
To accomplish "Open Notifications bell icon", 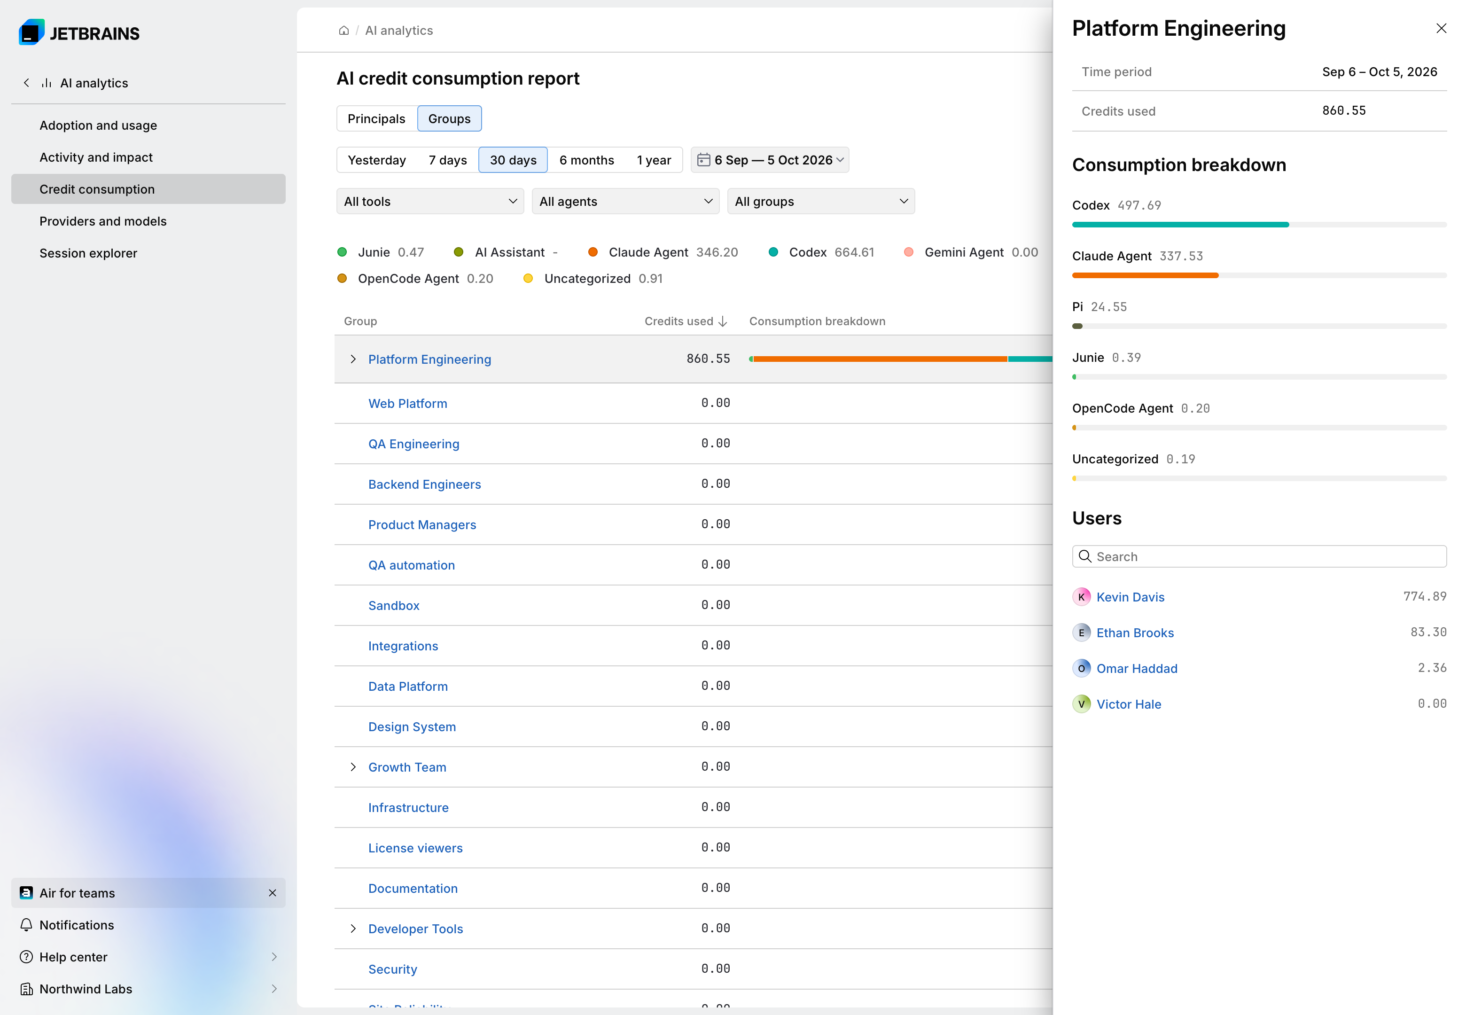I will point(26,925).
